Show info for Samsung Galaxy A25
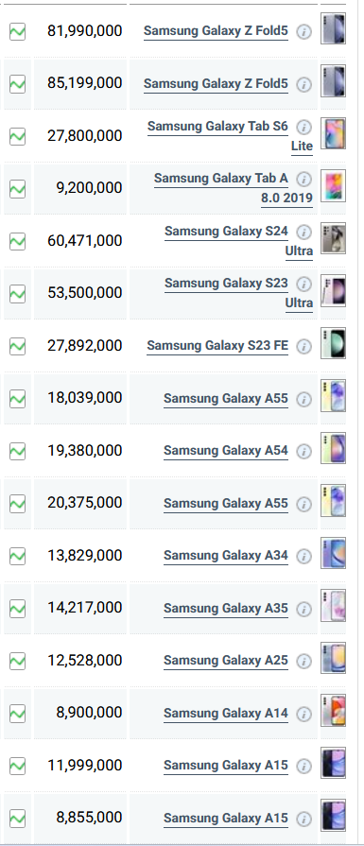This screenshot has height=846, width=364. click(x=304, y=661)
